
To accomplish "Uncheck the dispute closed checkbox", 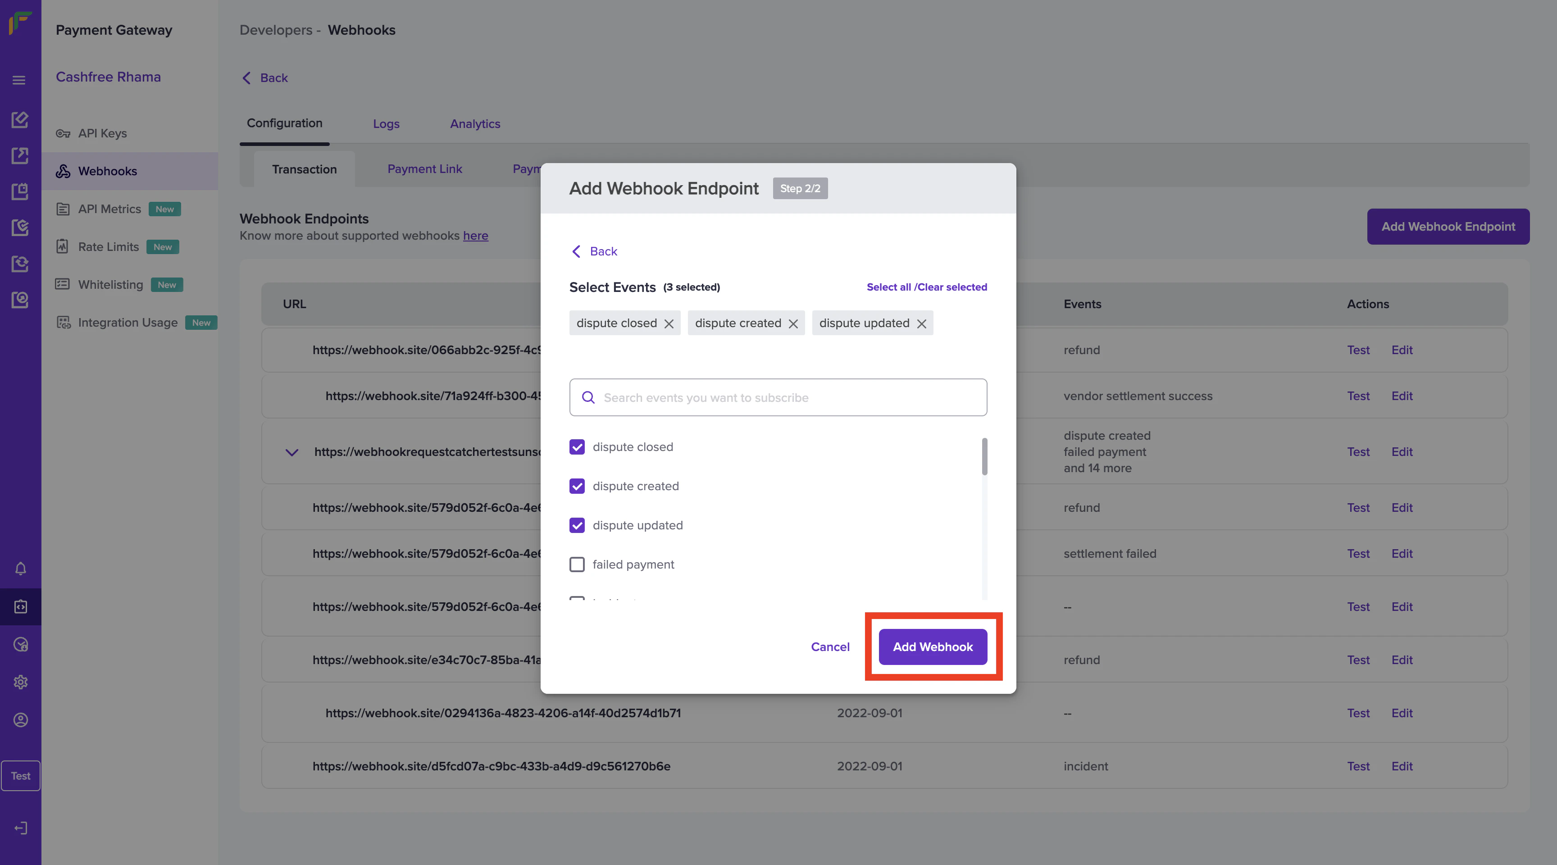I will 577,447.
